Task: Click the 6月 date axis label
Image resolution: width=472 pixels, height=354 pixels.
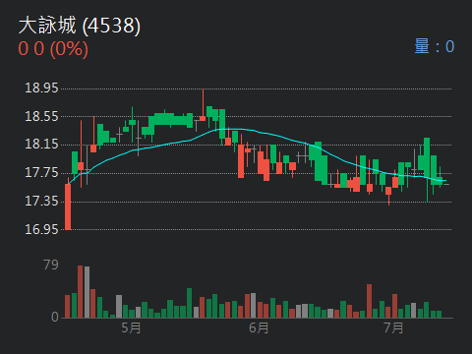Action: [x=259, y=327]
